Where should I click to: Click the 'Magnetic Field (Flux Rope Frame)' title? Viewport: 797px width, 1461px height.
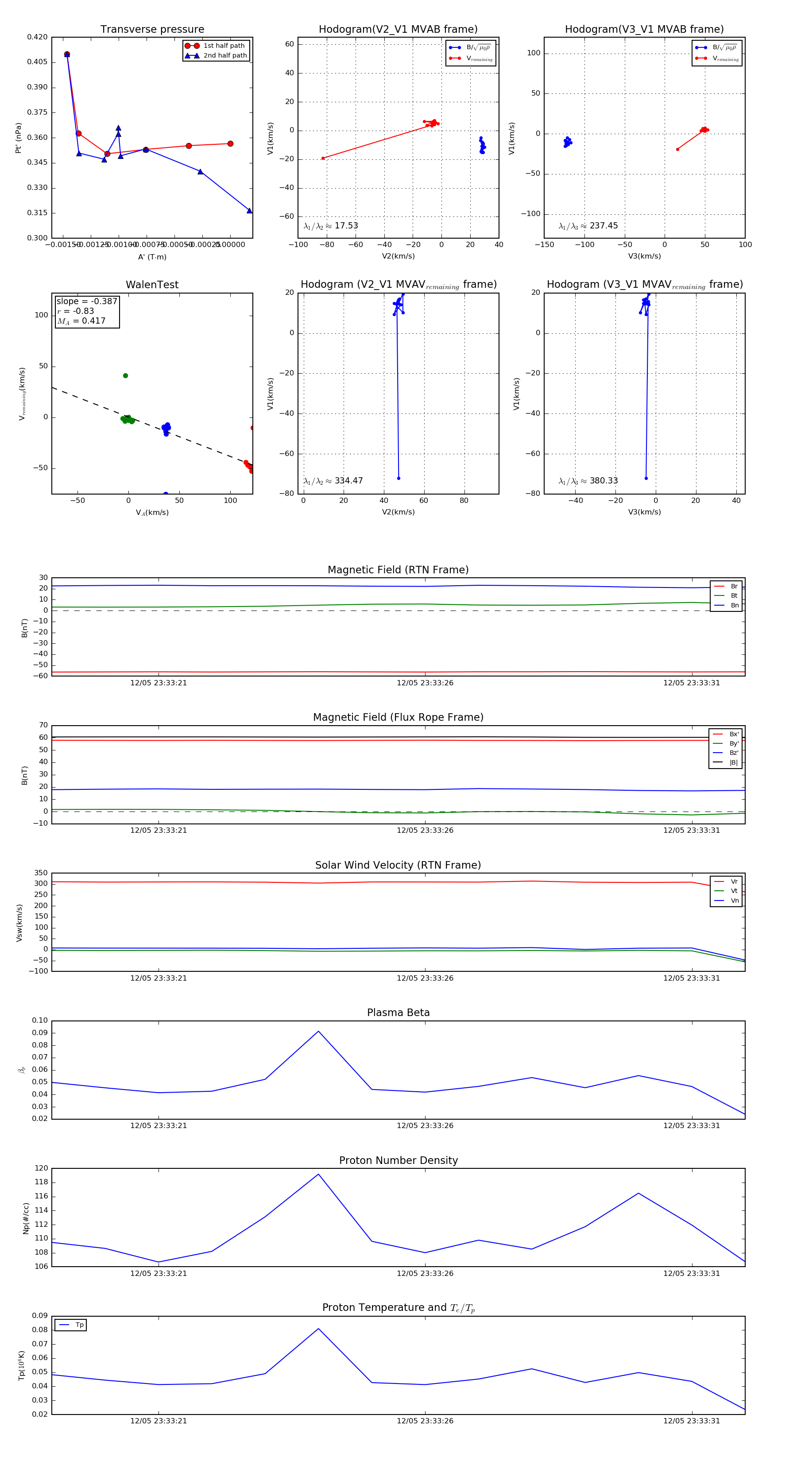point(398,718)
